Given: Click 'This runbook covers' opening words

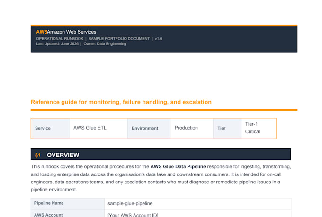Looking at the screenshot, I should [53, 167].
